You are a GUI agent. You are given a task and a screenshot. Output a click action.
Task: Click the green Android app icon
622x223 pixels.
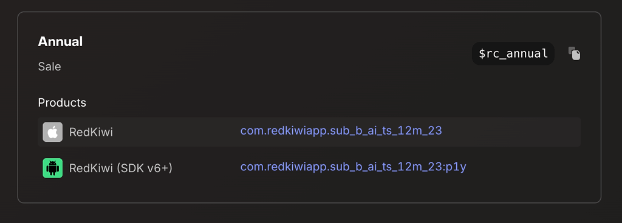[x=53, y=168]
